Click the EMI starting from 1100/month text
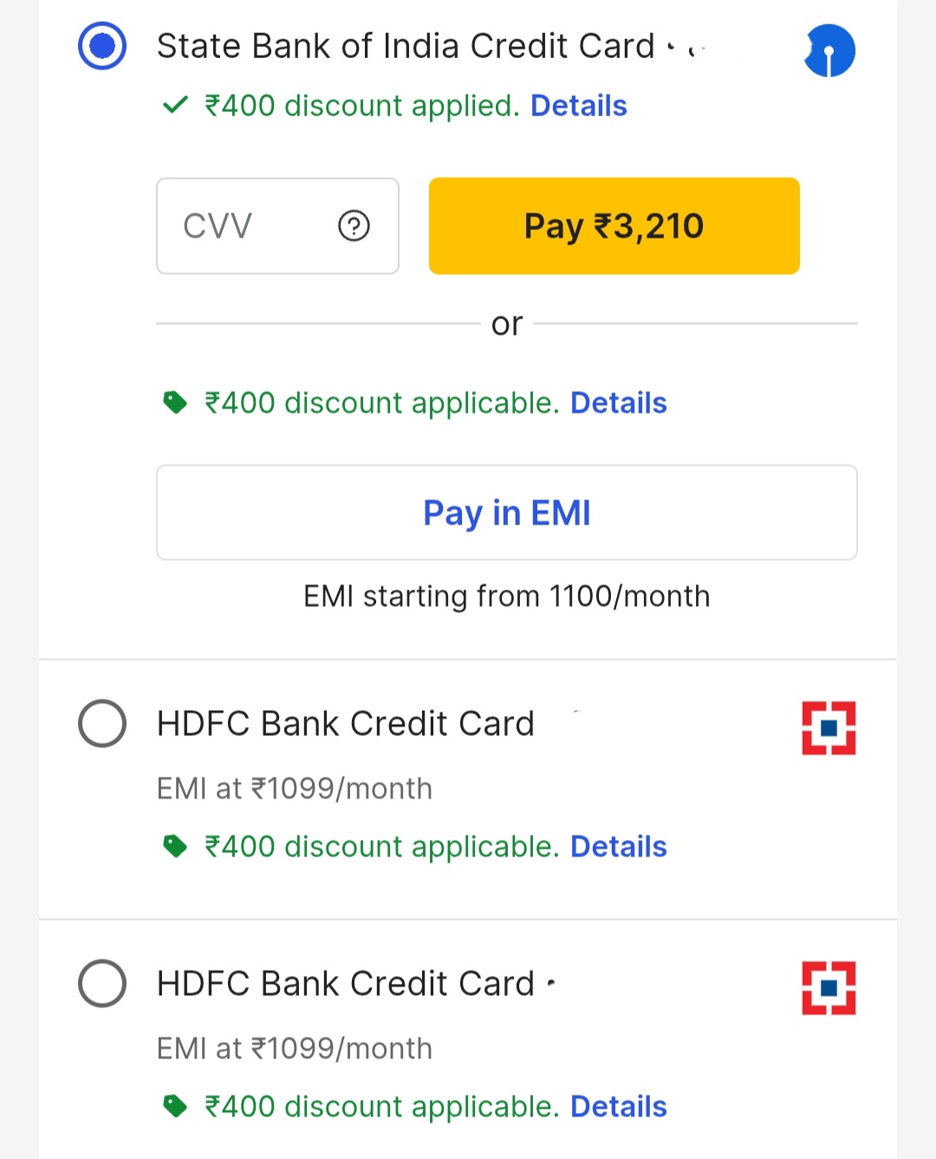 point(506,596)
